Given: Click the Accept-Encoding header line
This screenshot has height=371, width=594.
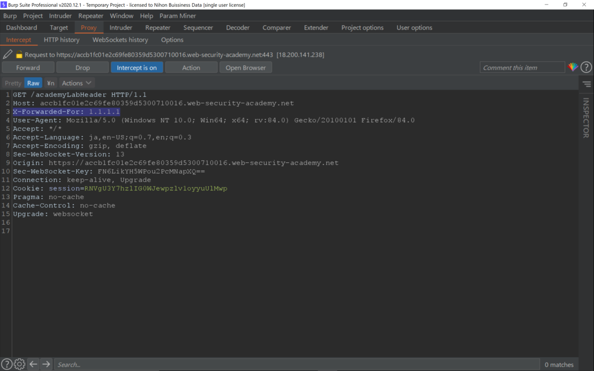Looking at the screenshot, I should (x=80, y=146).
